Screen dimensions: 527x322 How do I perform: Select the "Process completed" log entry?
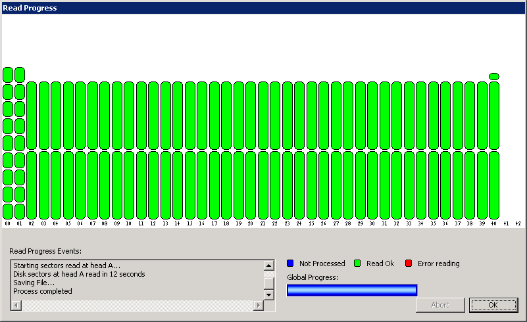[43, 291]
